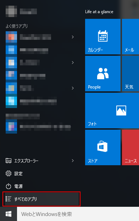
Task: Expand the third frequent app's arrow
Action: (73, 63)
